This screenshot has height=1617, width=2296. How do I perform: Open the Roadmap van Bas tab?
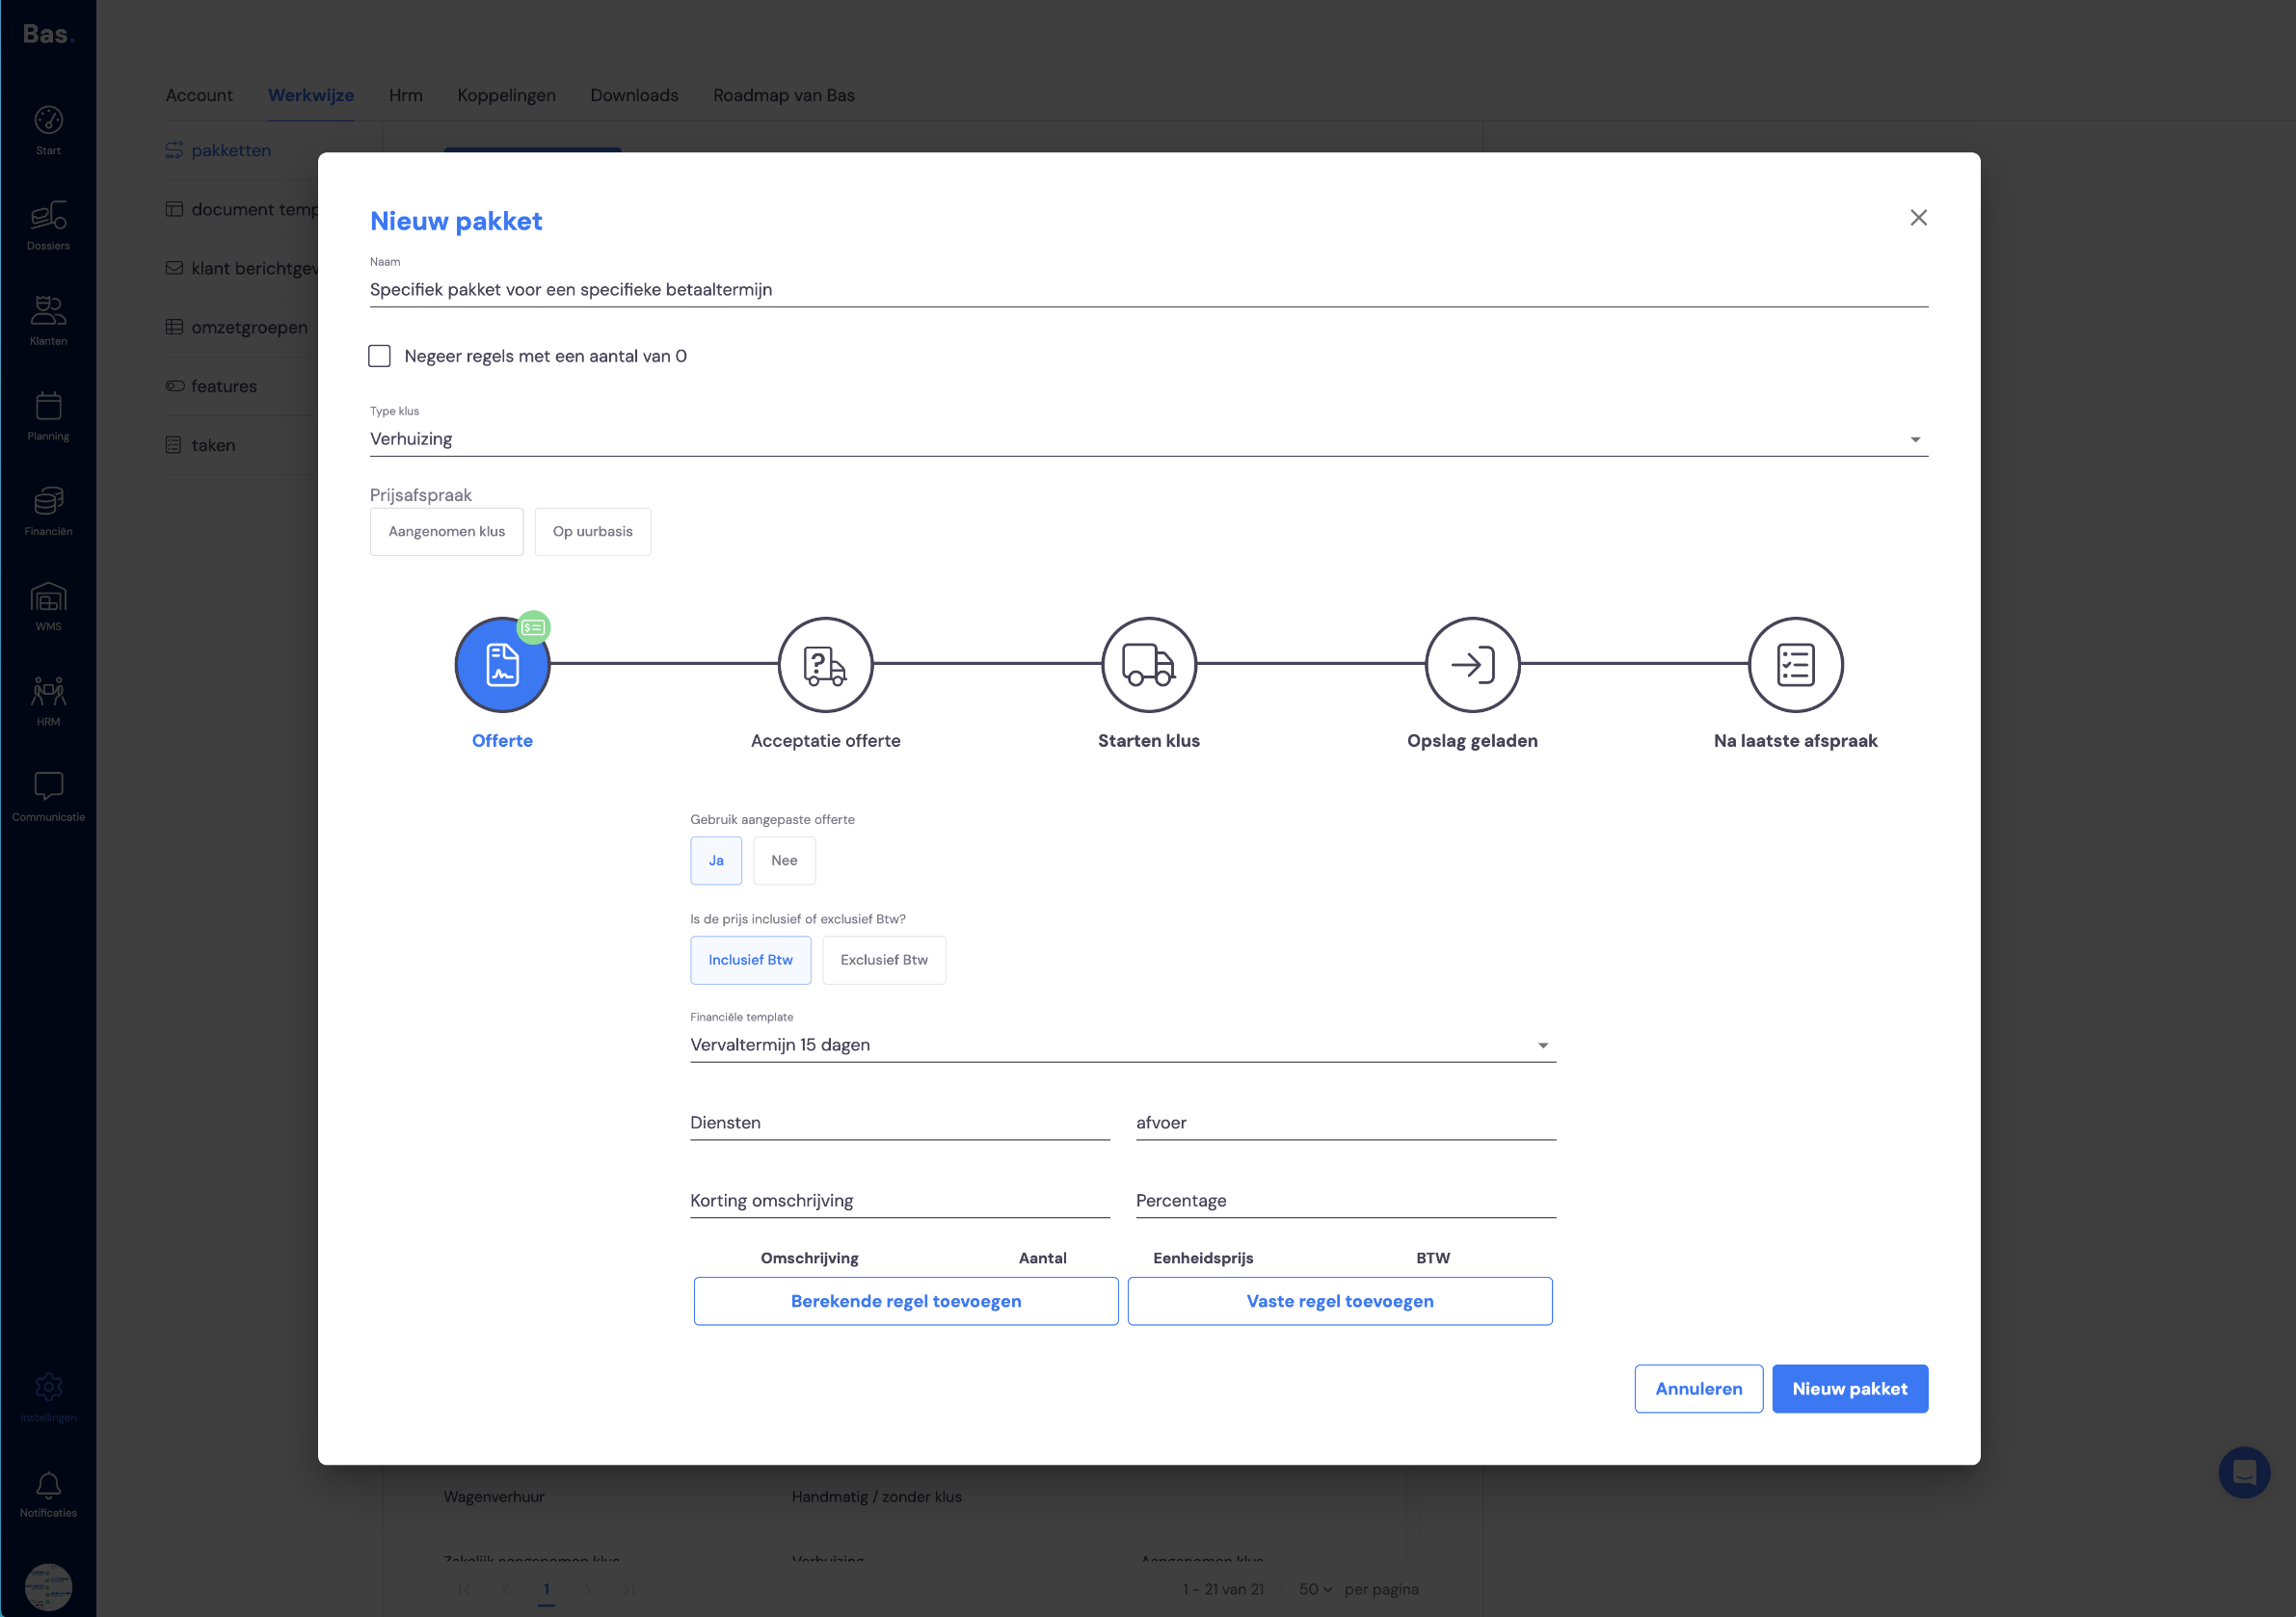click(783, 95)
